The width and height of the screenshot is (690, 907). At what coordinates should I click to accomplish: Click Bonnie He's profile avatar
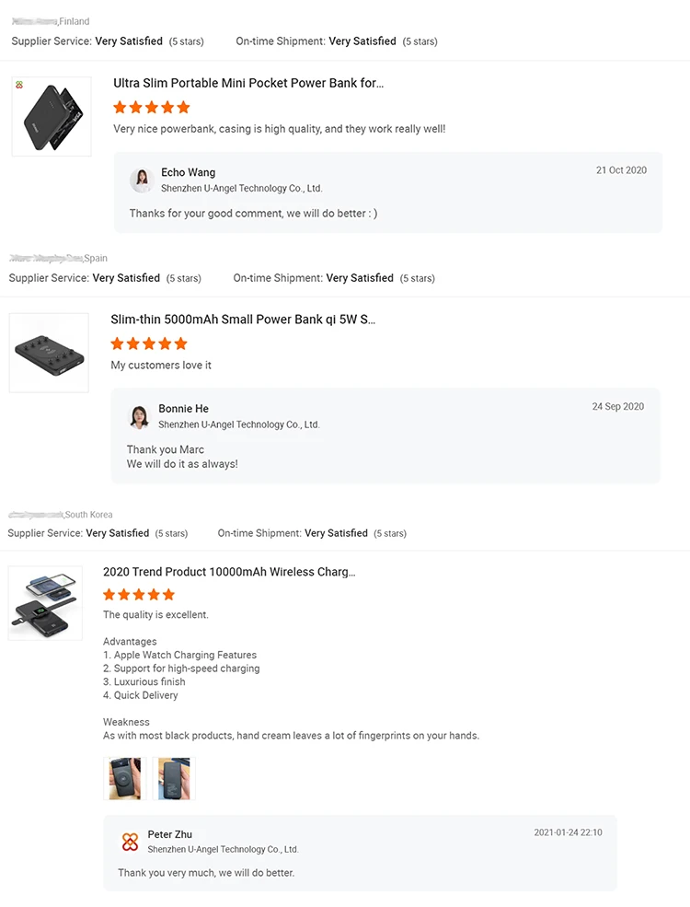(x=138, y=416)
